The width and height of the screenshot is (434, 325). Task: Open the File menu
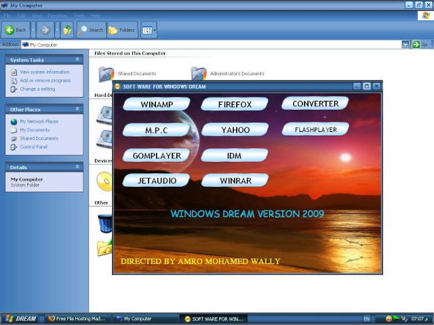(7, 16)
